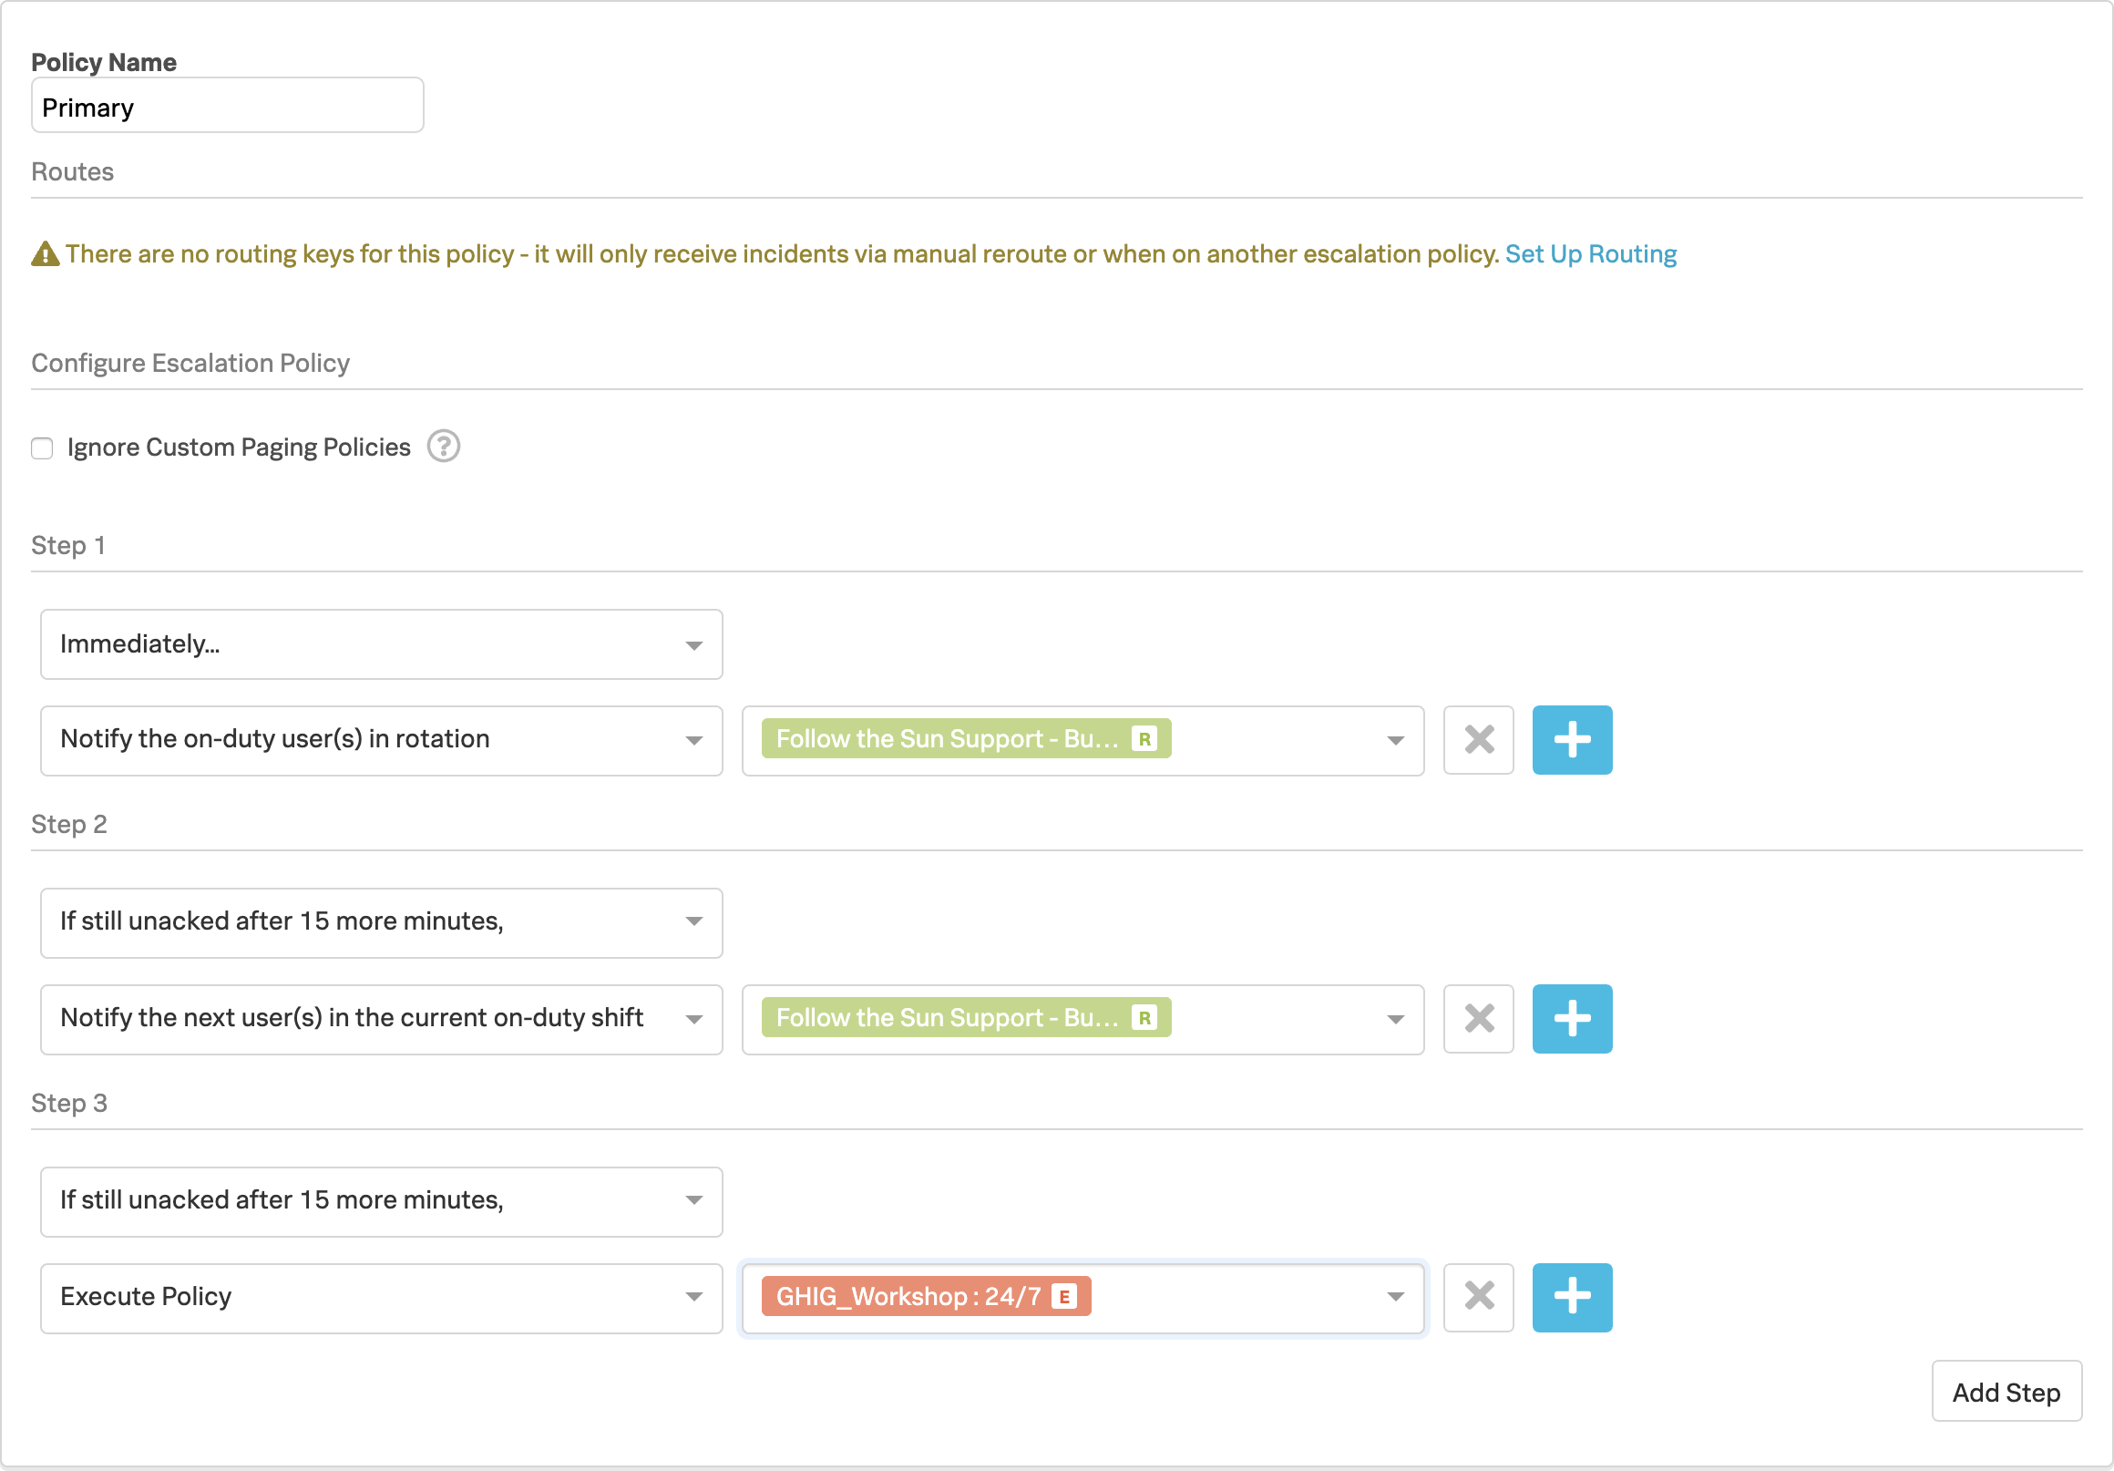Click the Add Step button
The width and height of the screenshot is (2114, 1471).
(x=2006, y=1392)
